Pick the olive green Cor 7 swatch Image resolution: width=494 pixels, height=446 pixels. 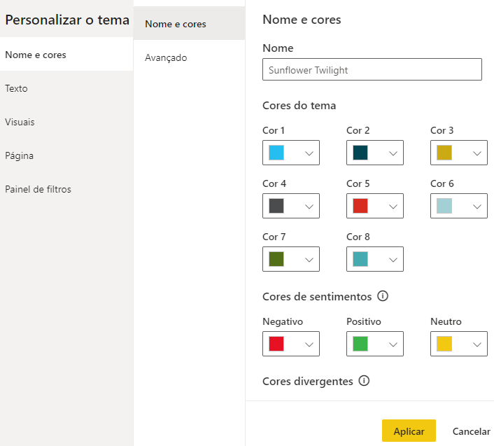pos(276,259)
